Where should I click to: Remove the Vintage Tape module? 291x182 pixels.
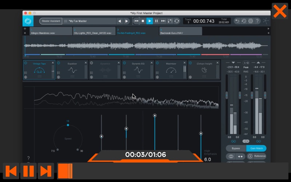click(x=53, y=63)
